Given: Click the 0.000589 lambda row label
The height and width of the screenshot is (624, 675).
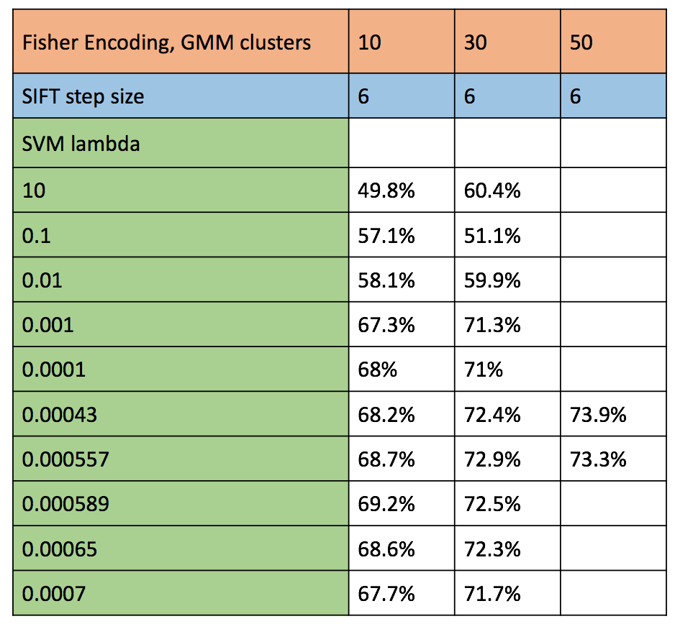Looking at the screenshot, I should tap(65, 503).
